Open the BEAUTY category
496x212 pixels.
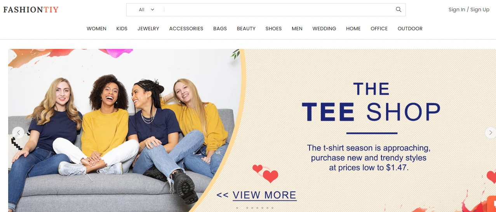246,29
